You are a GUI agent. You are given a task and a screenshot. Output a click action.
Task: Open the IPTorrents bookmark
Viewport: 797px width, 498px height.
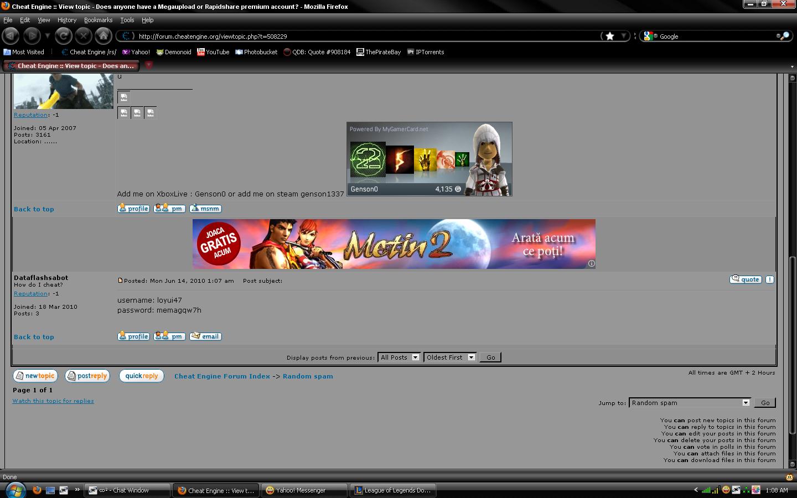pyautogui.click(x=426, y=52)
